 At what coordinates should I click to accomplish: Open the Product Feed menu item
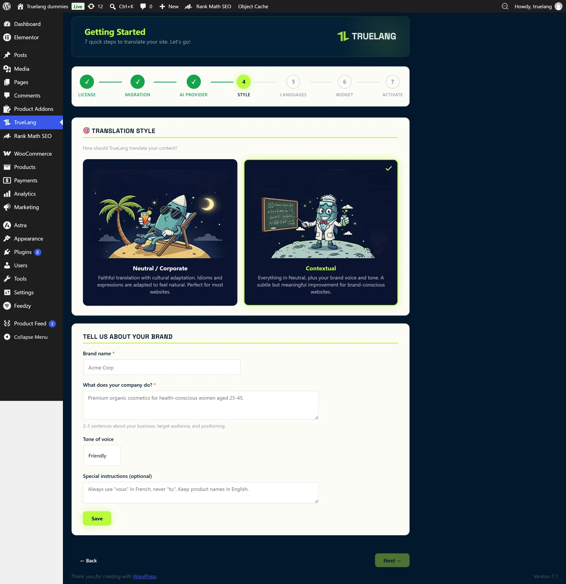tap(31, 324)
